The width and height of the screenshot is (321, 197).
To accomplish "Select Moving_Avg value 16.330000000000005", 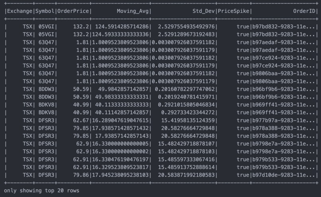I will click(120, 144).
